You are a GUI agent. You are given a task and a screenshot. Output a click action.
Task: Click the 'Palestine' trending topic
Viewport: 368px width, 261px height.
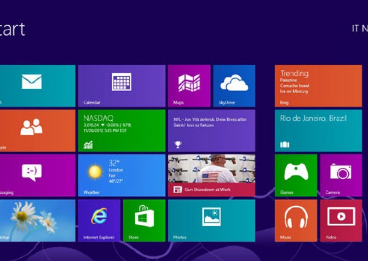pos(288,80)
